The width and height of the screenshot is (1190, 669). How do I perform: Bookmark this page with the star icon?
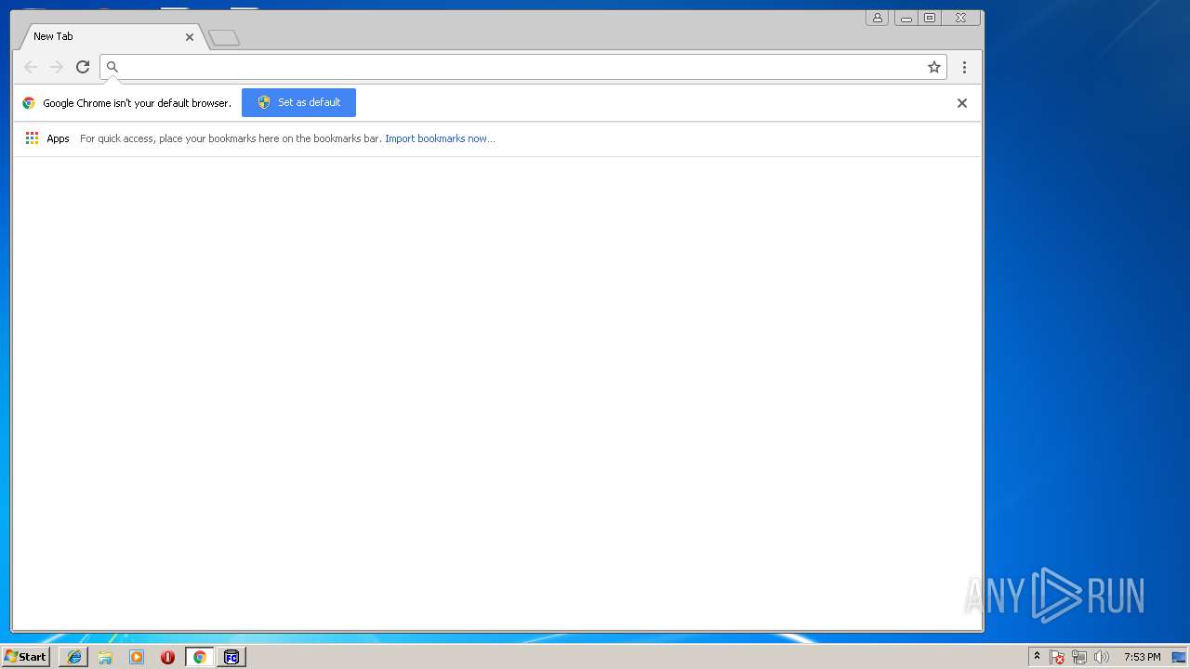(934, 67)
